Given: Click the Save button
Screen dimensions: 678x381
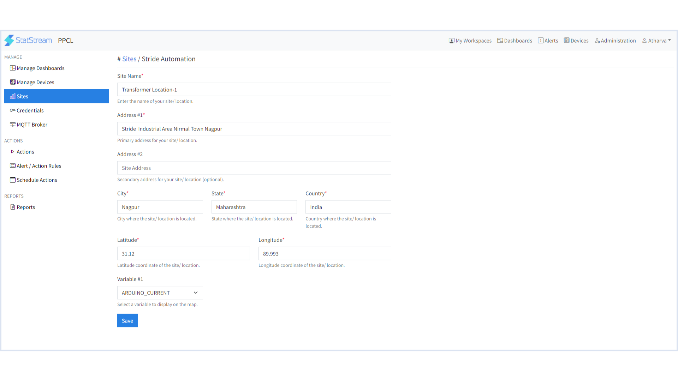Looking at the screenshot, I should [x=127, y=321].
